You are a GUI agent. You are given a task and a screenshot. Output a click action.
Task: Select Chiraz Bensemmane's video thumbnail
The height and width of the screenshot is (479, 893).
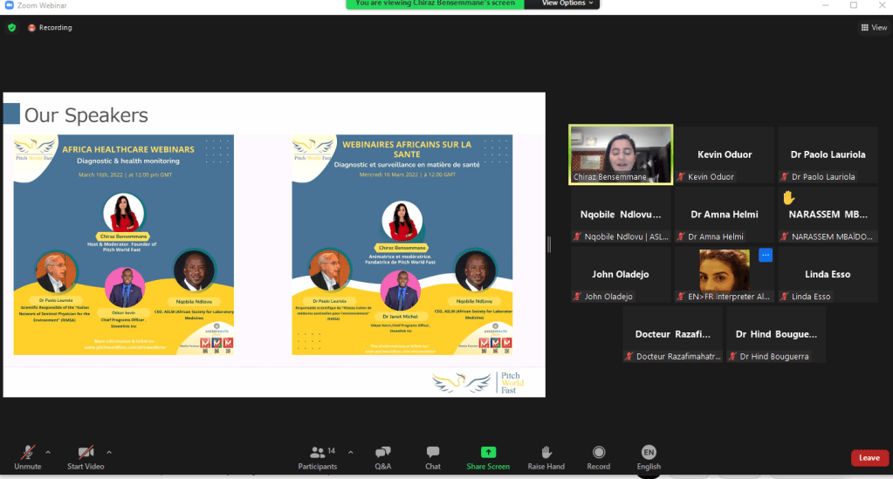tap(621, 154)
